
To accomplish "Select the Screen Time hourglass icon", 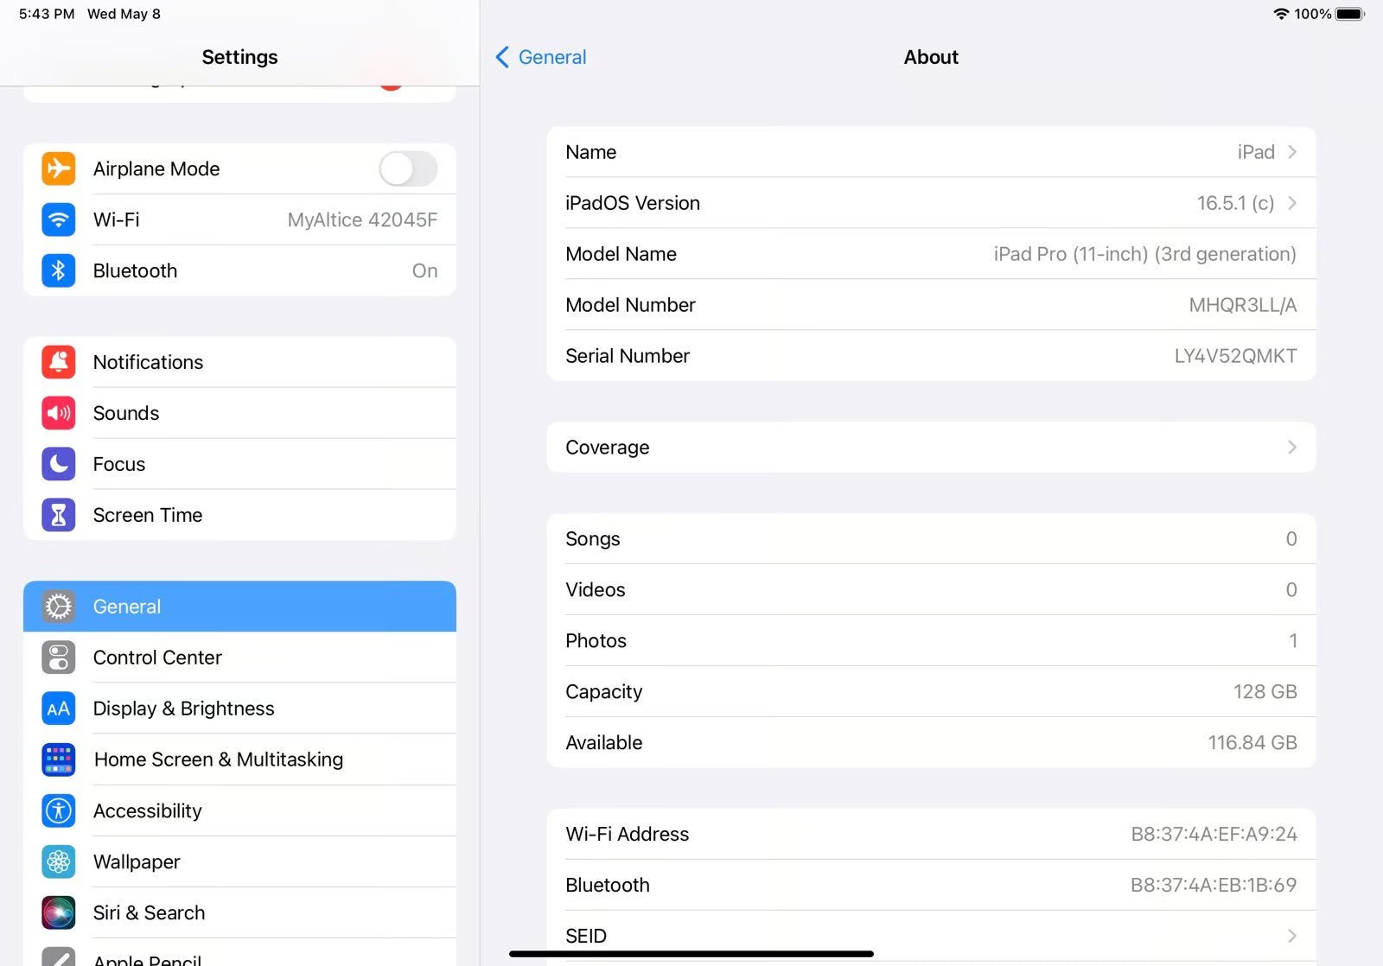I will point(57,514).
